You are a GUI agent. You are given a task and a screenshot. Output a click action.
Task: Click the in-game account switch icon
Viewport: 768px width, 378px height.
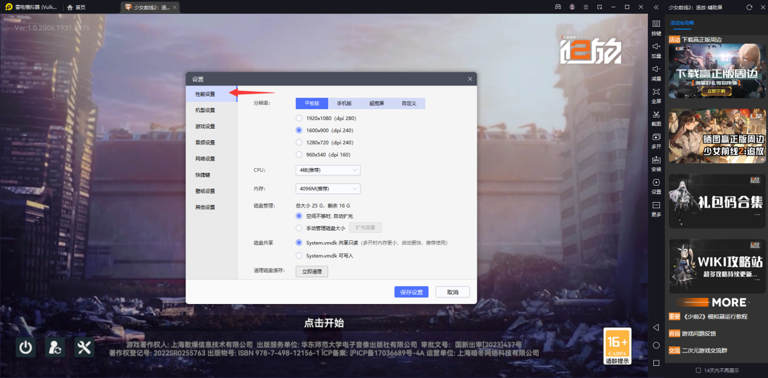pyautogui.click(x=55, y=347)
